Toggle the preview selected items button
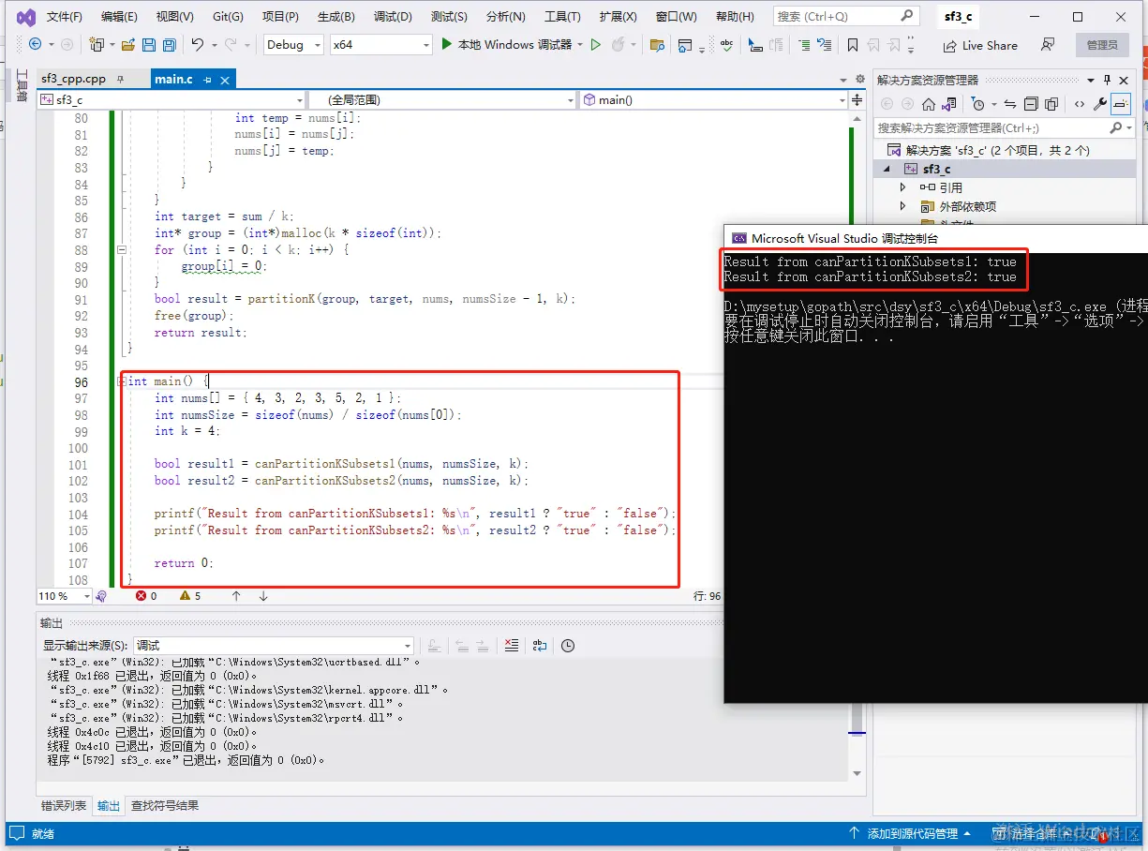 click(1121, 104)
